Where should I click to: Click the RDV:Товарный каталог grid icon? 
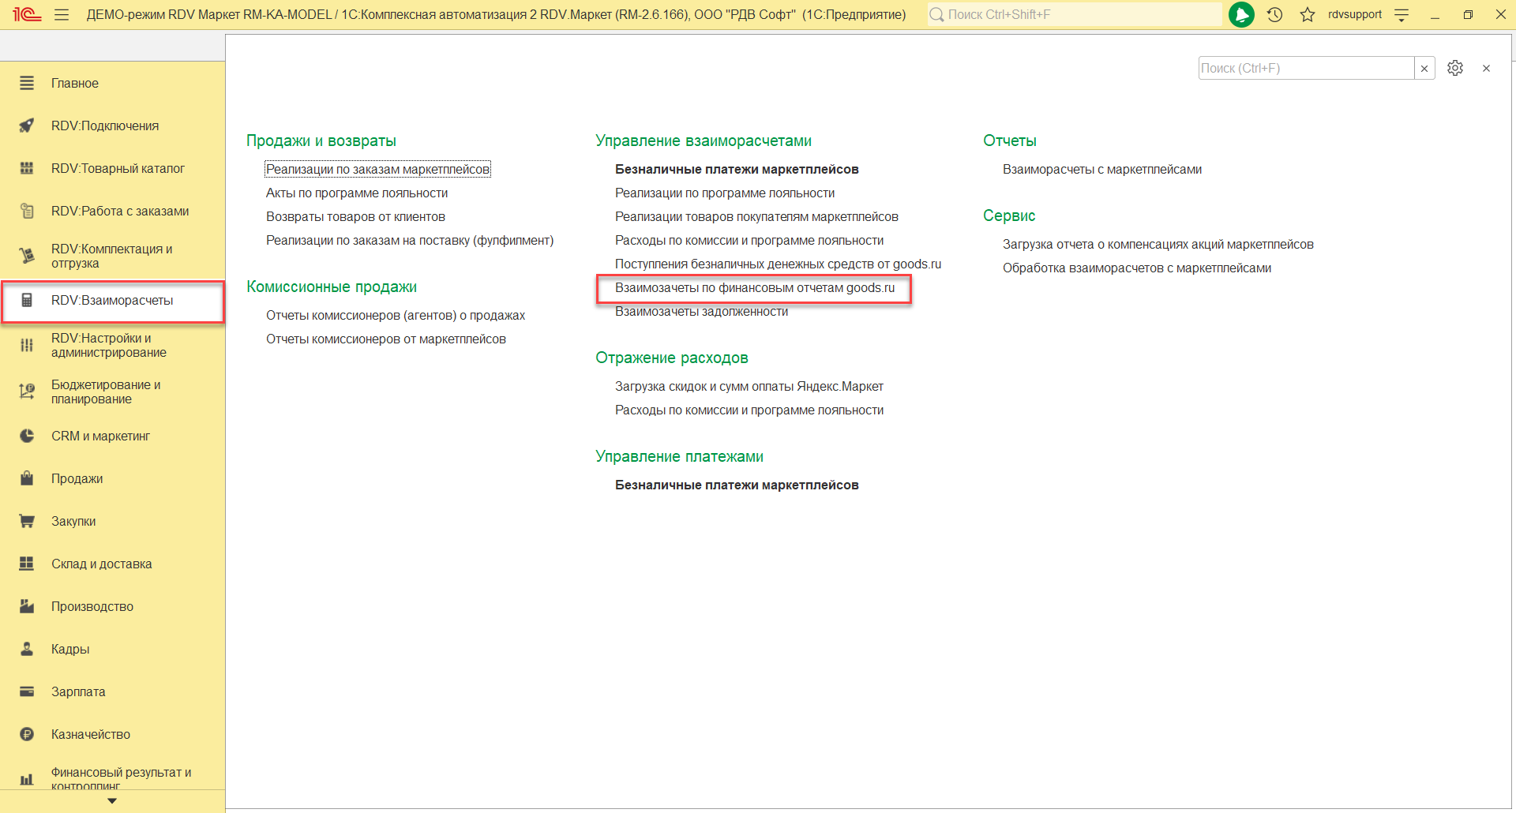pos(27,168)
